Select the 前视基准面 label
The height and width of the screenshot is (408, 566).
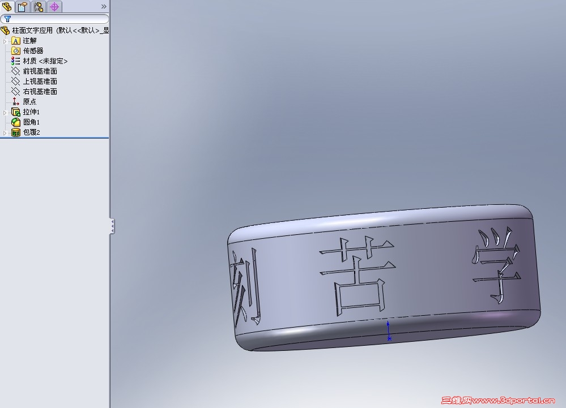coord(40,71)
